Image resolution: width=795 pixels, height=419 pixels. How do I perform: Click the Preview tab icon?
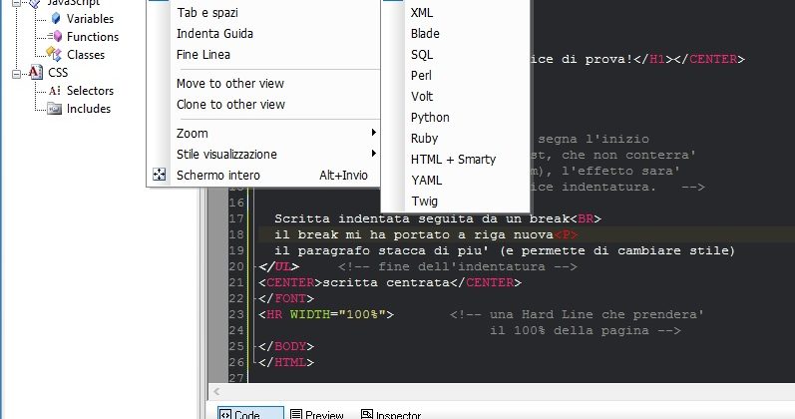(296, 414)
